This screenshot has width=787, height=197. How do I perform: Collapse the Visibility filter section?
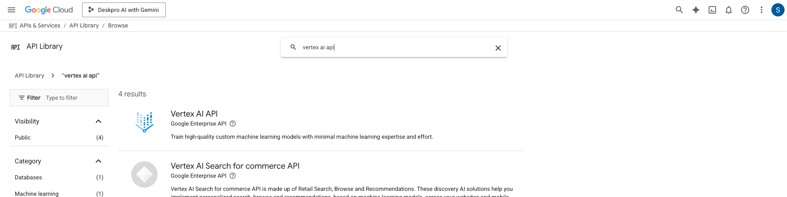[x=98, y=121]
